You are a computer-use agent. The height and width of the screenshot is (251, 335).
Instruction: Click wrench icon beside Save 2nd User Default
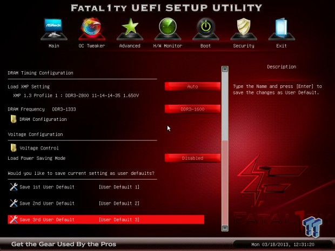[14, 203]
